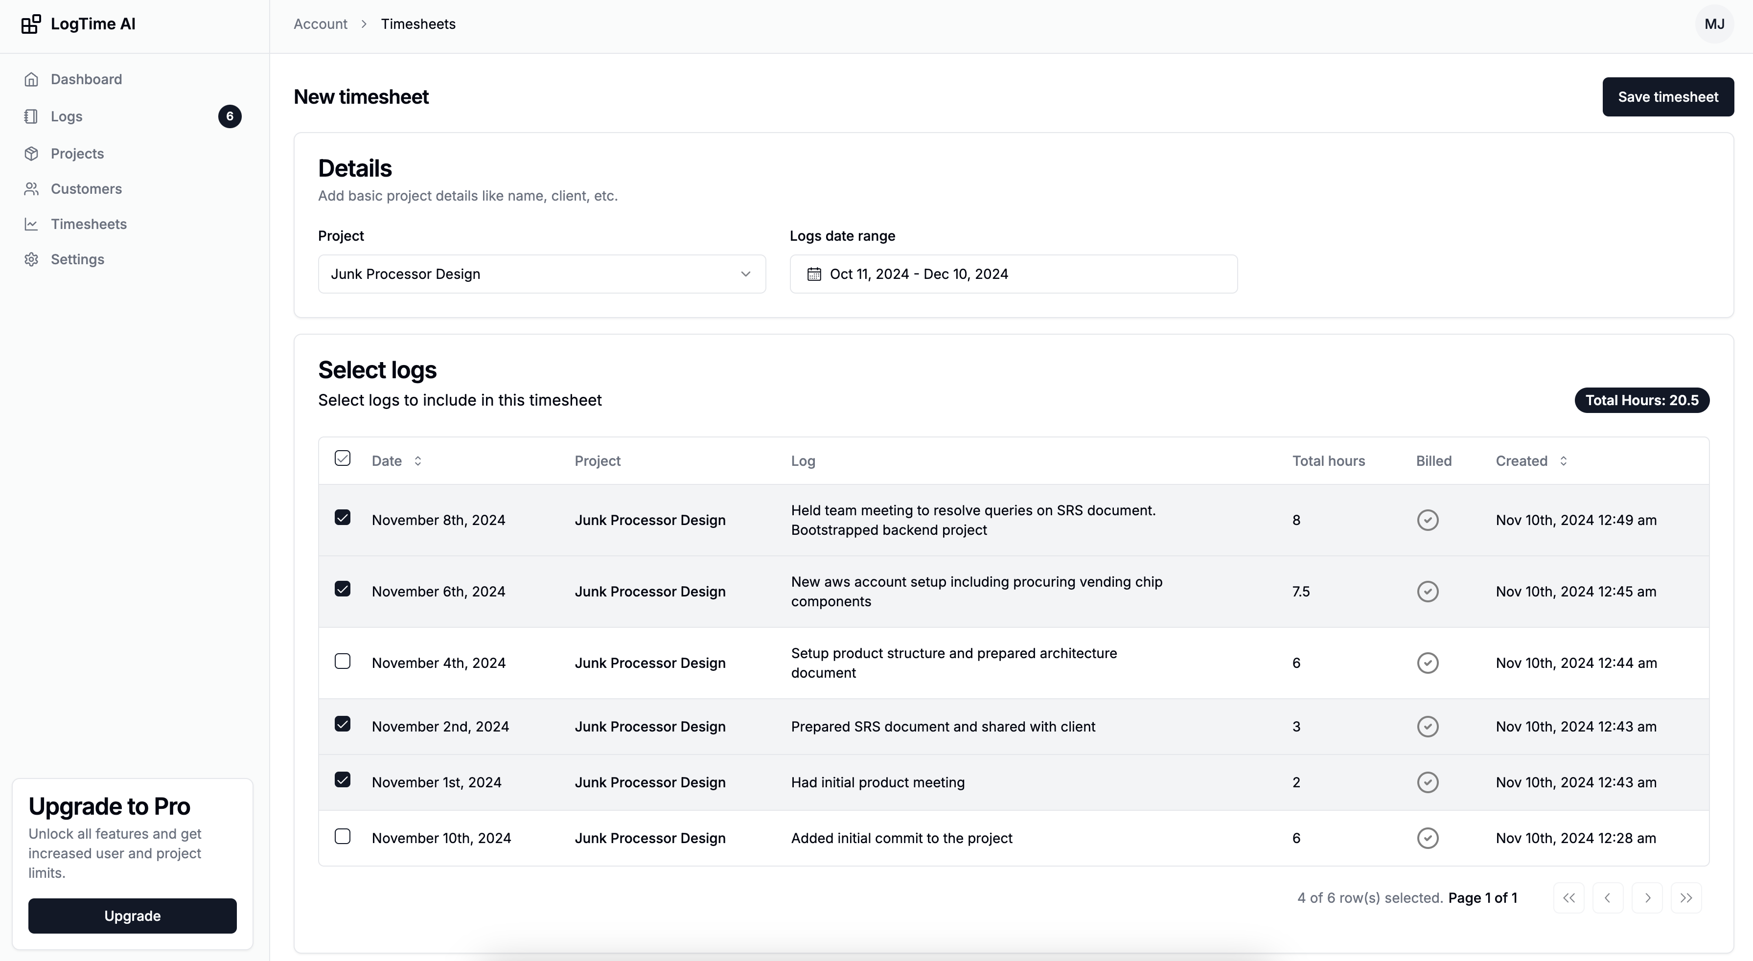Open the Logs section showing 6 entries

(x=66, y=115)
